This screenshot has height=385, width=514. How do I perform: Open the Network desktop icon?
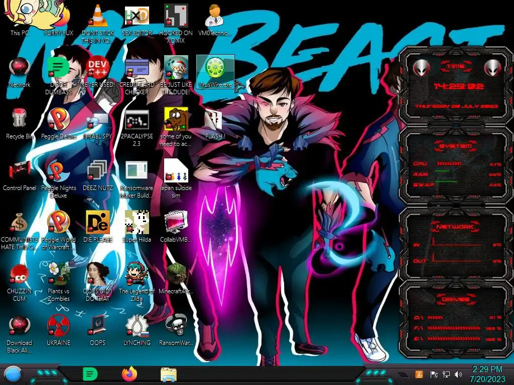(20, 72)
